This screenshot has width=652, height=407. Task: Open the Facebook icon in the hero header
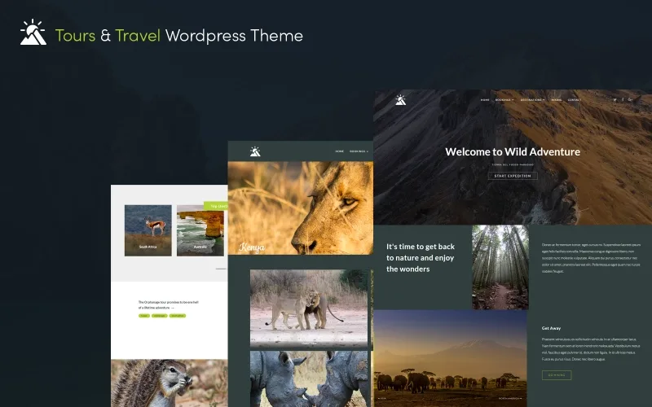tap(623, 99)
